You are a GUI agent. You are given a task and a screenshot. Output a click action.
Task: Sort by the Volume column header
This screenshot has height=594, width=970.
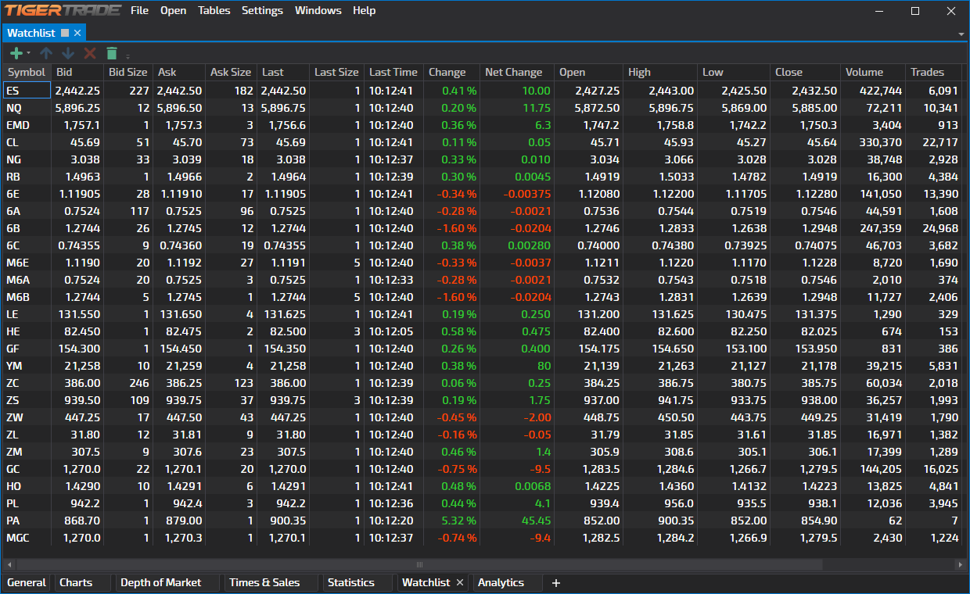[873, 72]
